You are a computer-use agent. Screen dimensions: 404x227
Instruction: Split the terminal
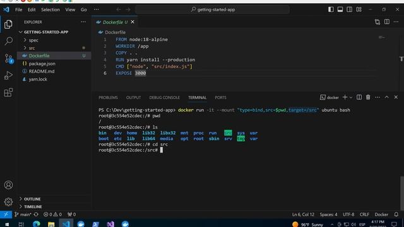click(x=359, y=97)
